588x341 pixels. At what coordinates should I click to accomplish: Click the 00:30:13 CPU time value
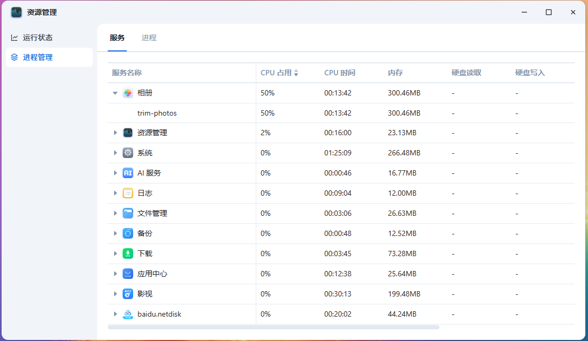(338, 294)
